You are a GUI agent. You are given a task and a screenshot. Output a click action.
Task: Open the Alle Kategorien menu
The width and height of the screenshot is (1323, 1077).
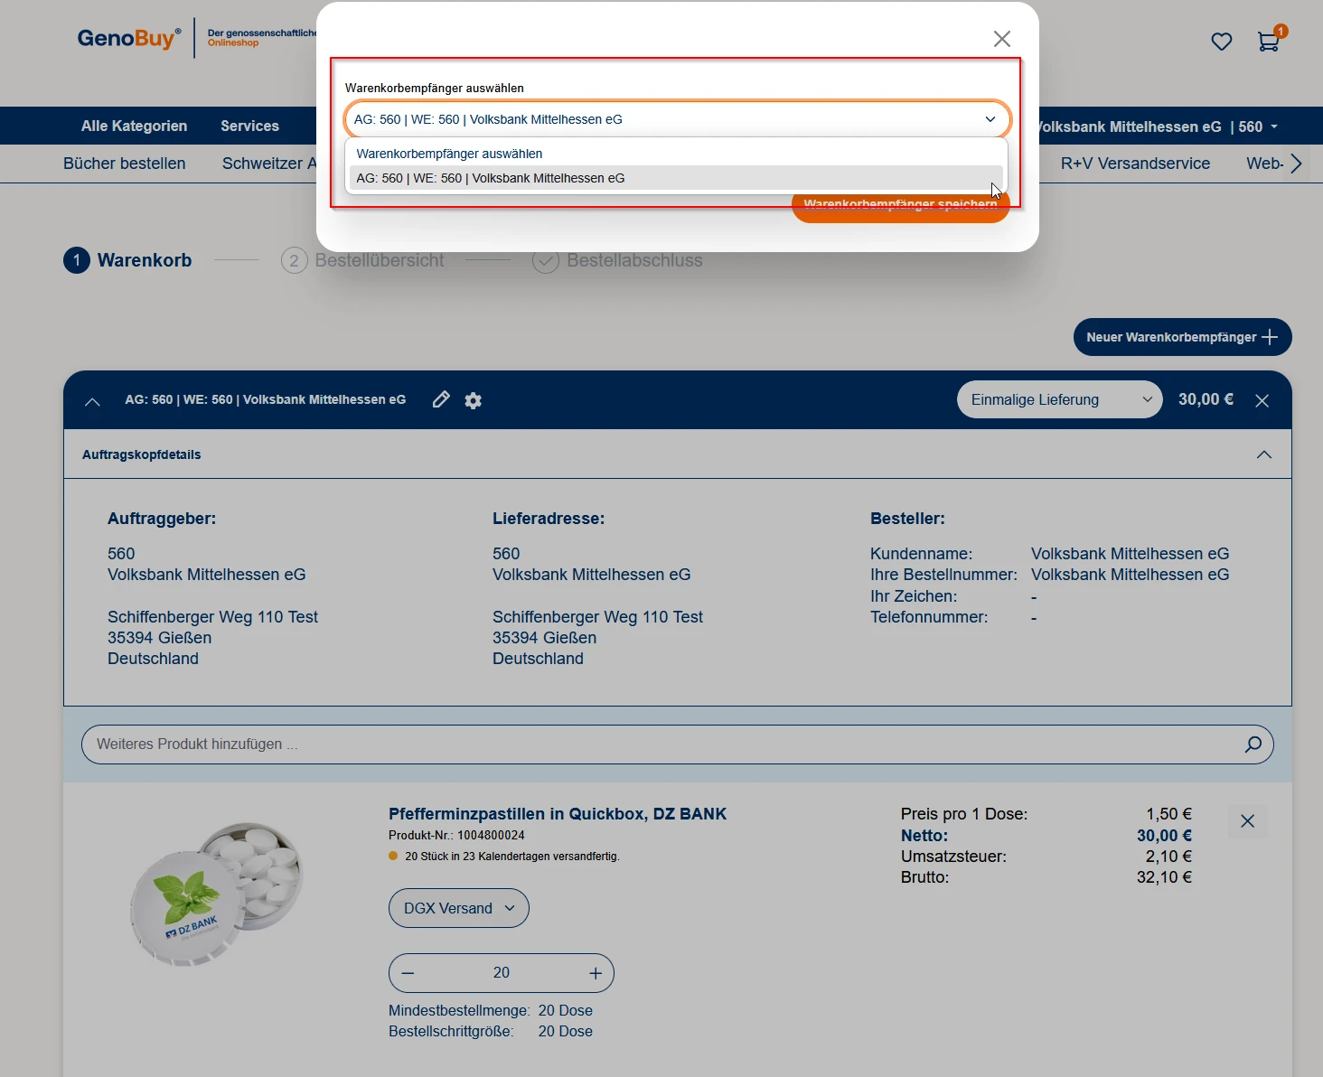tap(134, 126)
